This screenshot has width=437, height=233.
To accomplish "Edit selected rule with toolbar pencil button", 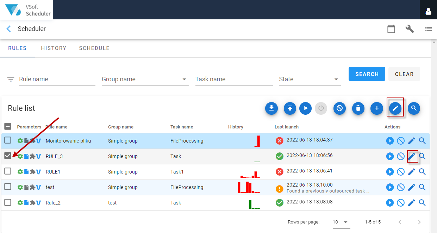I will [395, 108].
